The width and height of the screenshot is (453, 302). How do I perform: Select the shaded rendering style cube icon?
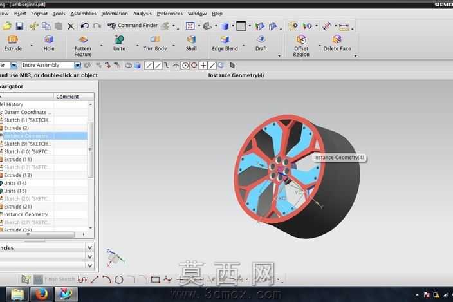[225, 26]
